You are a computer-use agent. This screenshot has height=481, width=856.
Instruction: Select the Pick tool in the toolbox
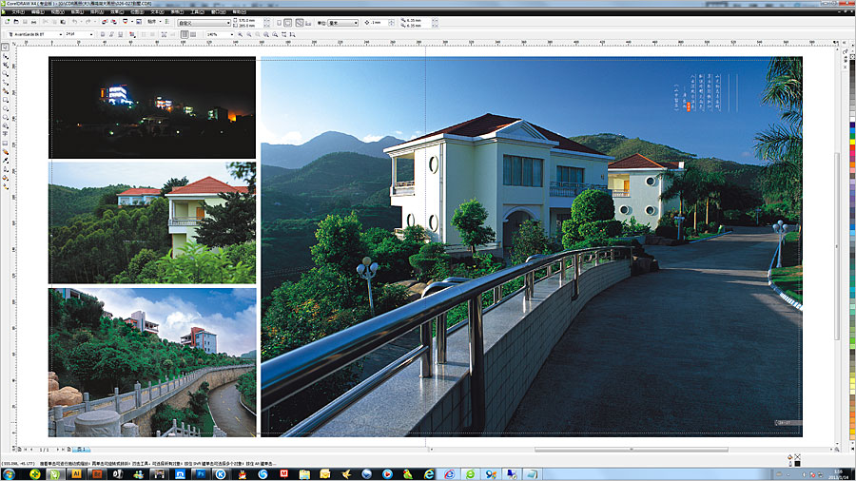coord(6,46)
